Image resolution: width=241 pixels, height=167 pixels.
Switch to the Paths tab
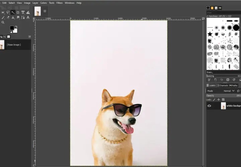(x=233, y=86)
